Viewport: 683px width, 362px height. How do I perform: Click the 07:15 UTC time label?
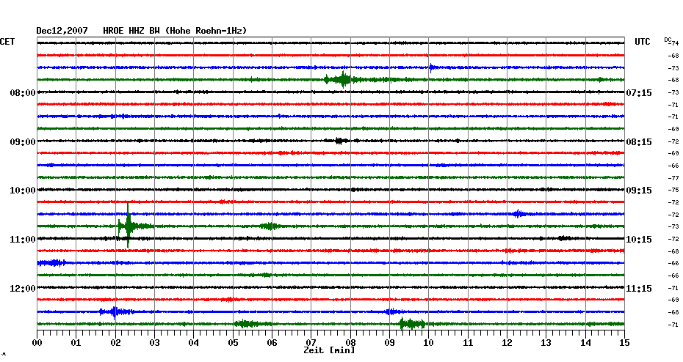[639, 93]
